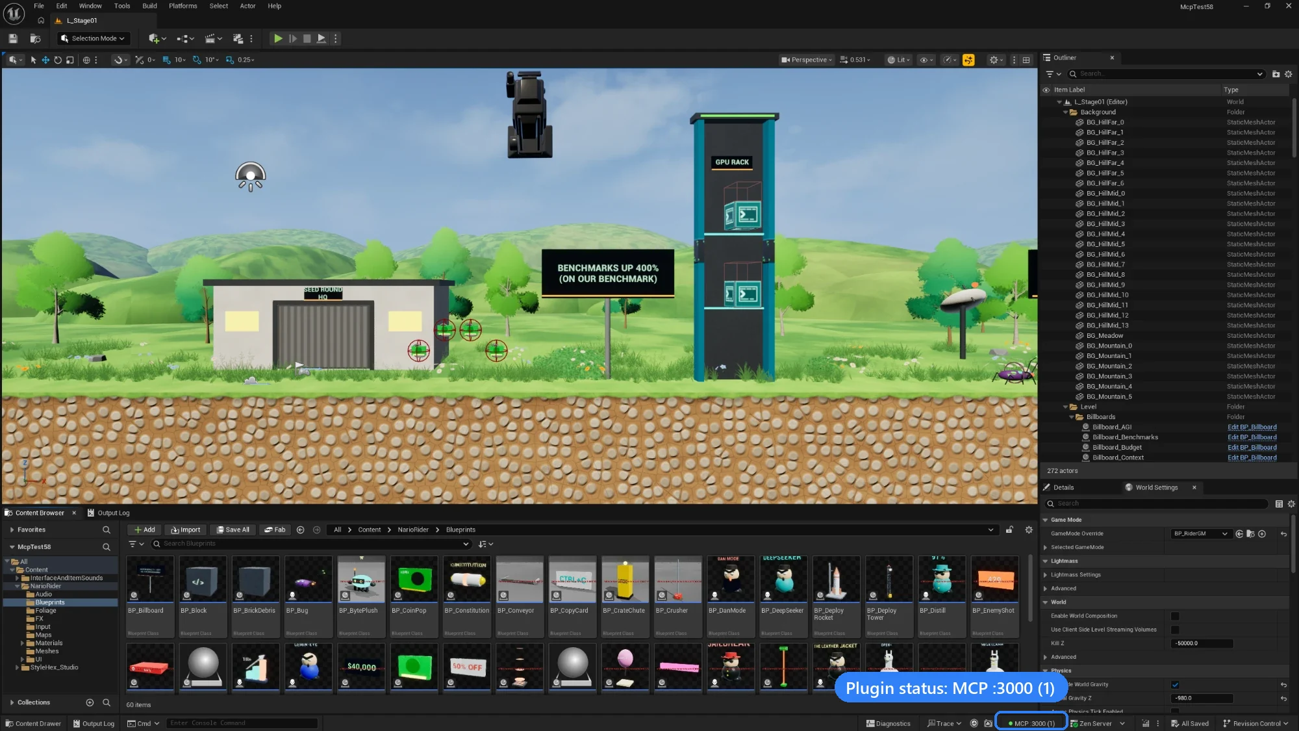Create new folder in Outliner
Viewport: 1299px width, 731px height.
pos(1276,74)
